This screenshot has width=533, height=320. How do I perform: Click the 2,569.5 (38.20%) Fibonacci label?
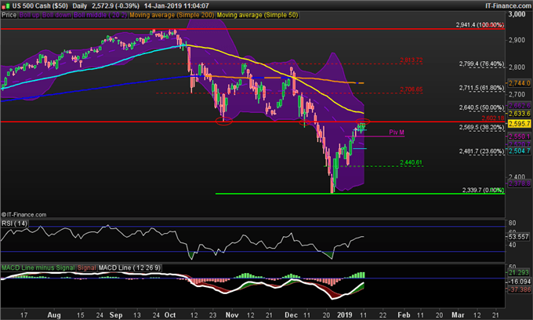click(x=482, y=127)
